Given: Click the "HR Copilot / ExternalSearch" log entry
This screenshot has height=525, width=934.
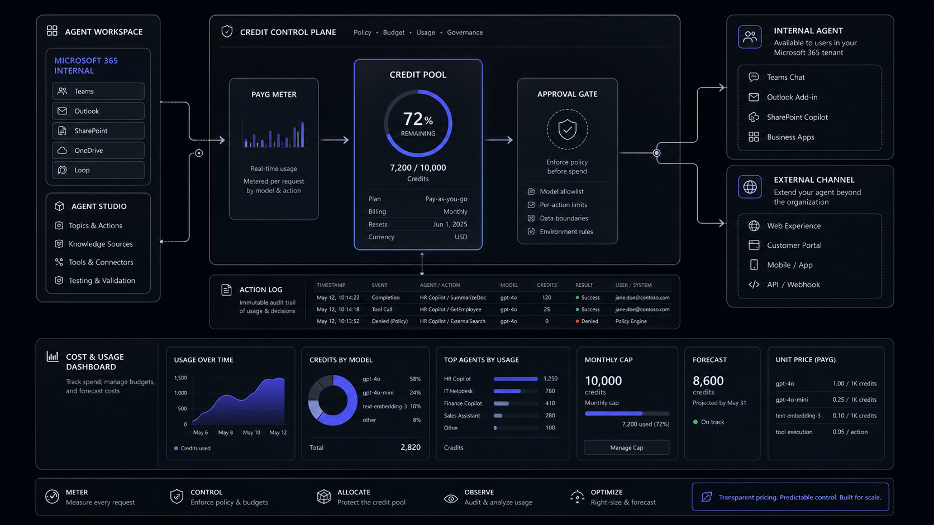Looking at the screenshot, I should [x=452, y=321].
